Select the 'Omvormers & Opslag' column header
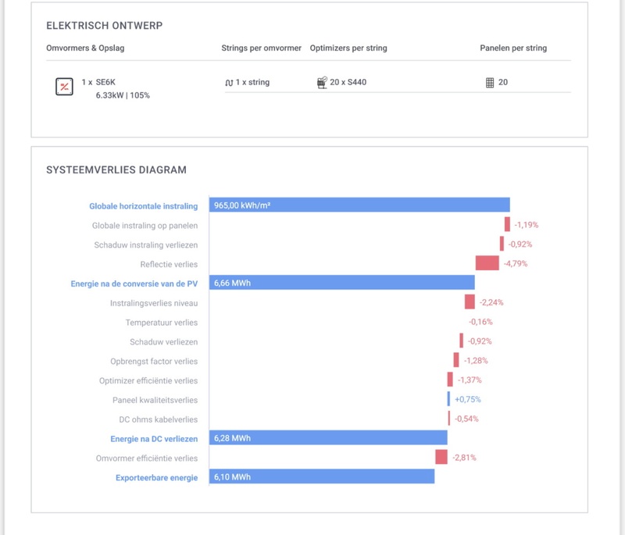The height and width of the screenshot is (535, 625). [85, 48]
